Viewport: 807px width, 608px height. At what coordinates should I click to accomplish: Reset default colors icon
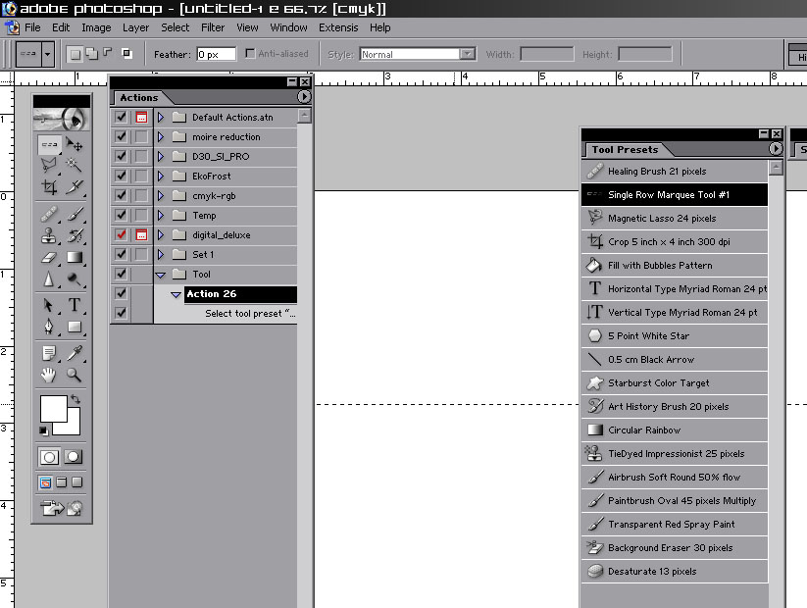[x=44, y=431]
